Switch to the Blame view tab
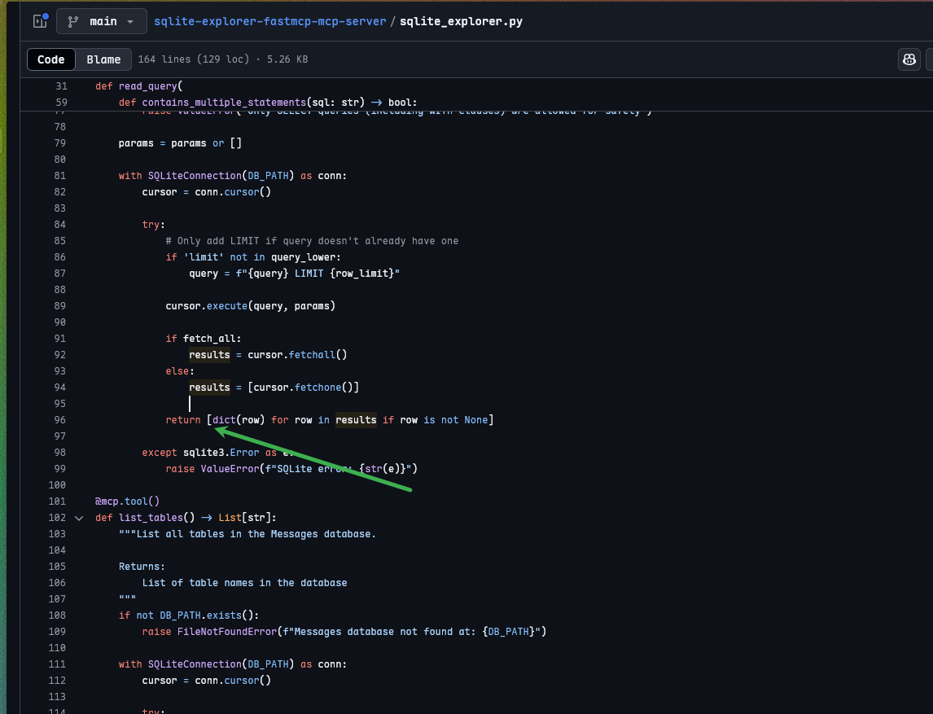 (103, 59)
